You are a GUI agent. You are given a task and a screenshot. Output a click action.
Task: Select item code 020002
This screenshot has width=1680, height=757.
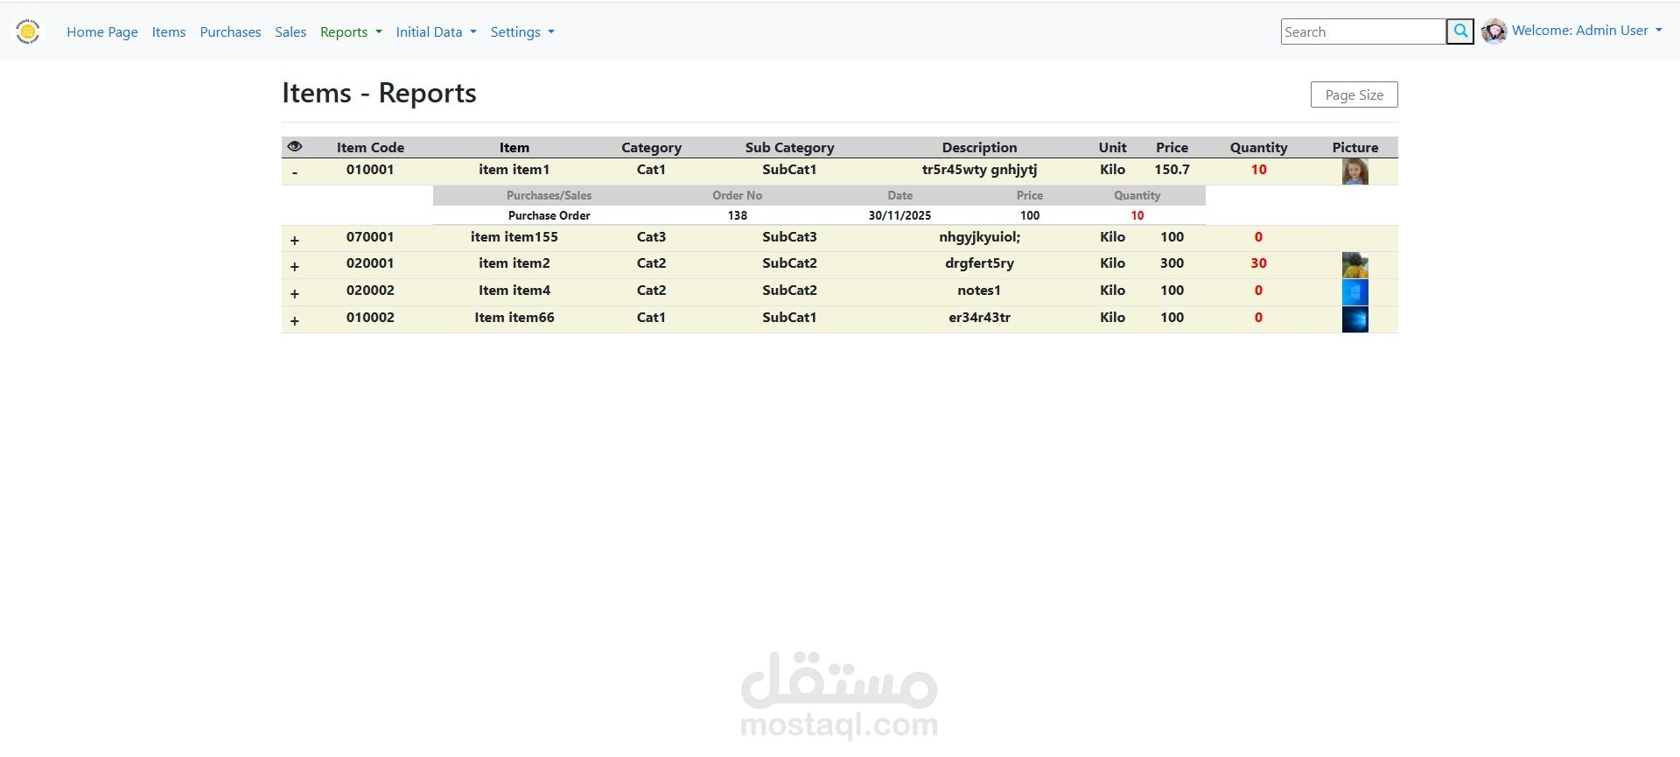pos(370,291)
